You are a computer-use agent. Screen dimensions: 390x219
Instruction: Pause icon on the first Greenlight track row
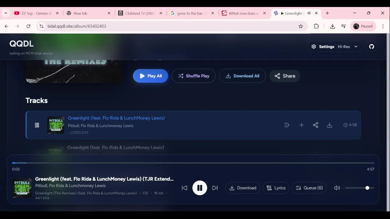coord(37,125)
